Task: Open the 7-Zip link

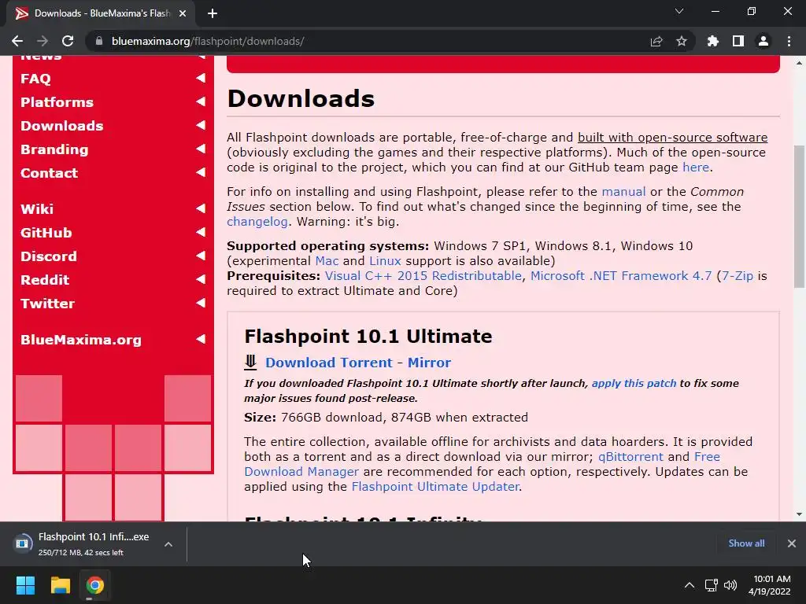Action: point(737,276)
